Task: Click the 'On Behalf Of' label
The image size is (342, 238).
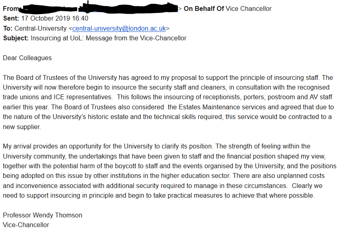Action: pos(204,8)
